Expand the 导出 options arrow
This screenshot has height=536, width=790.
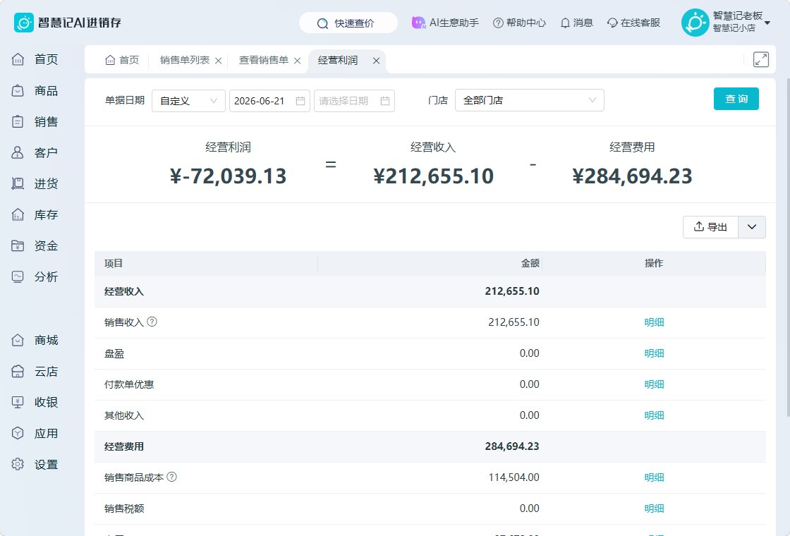tap(752, 227)
